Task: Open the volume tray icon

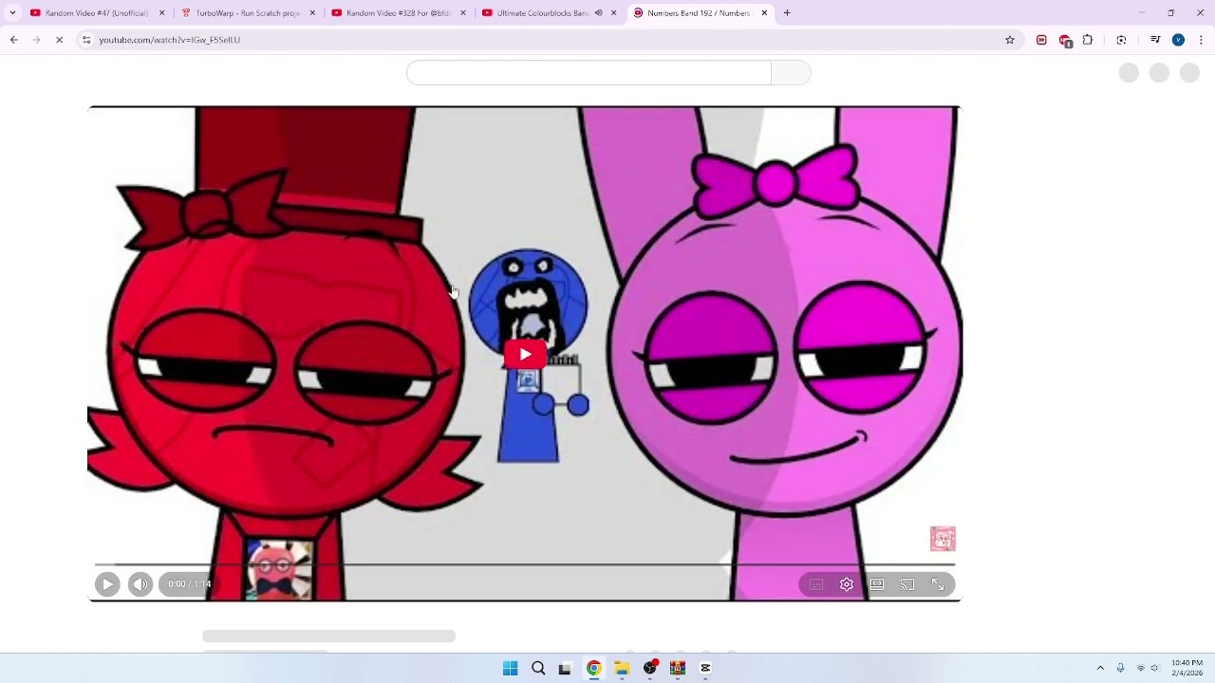Action: click(1155, 669)
